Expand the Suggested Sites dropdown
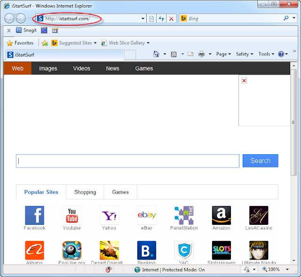 point(95,43)
